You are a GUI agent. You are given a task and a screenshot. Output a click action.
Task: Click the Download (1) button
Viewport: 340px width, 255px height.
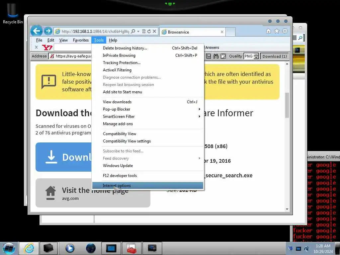[275, 56]
